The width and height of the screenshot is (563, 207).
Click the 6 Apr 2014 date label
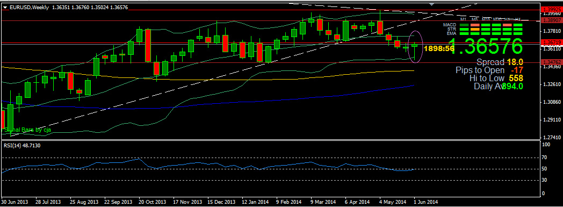tap(357, 203)
